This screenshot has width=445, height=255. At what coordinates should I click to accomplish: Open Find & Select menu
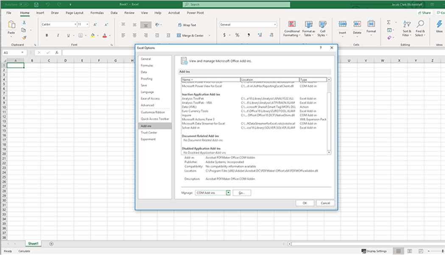point(420,29)
